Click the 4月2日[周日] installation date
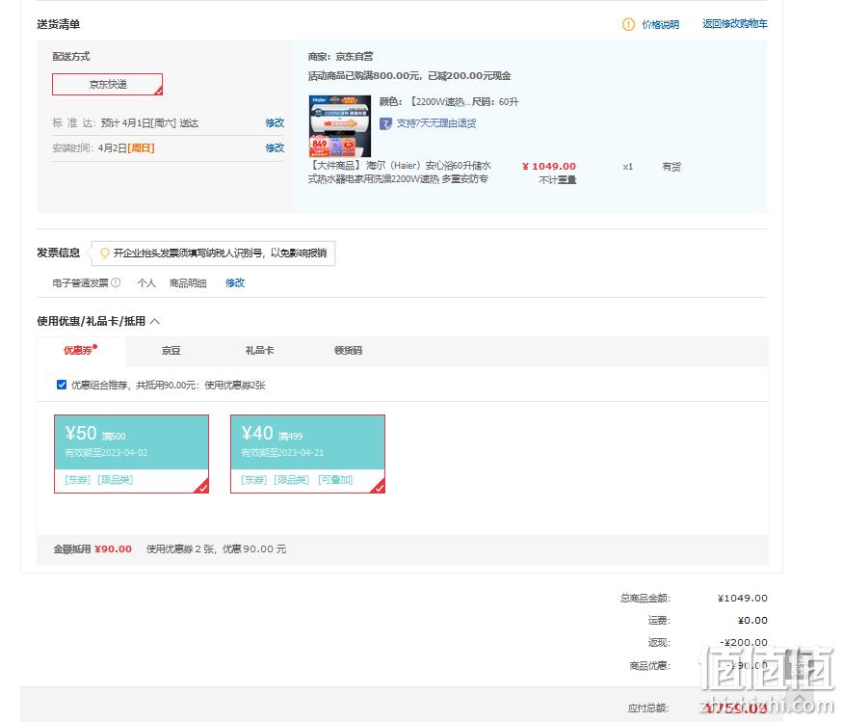The height and width of the screenshot is (722, 843). (126, 147)
